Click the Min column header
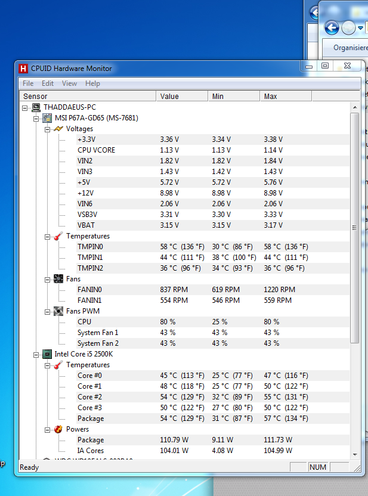The width and height of the screenshot is (368, 496). tap(234, 96)
